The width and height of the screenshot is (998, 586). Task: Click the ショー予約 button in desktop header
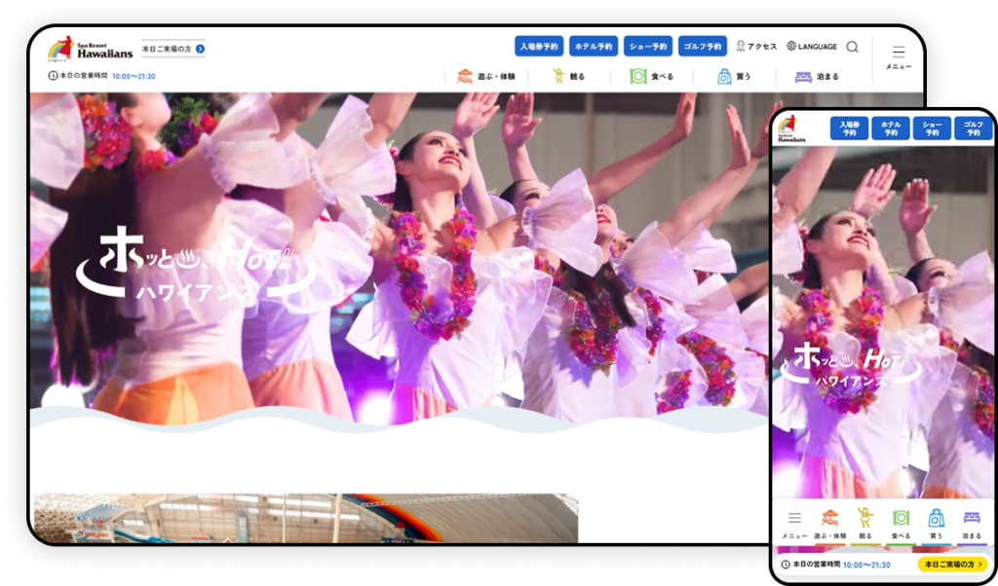[648, 47]
